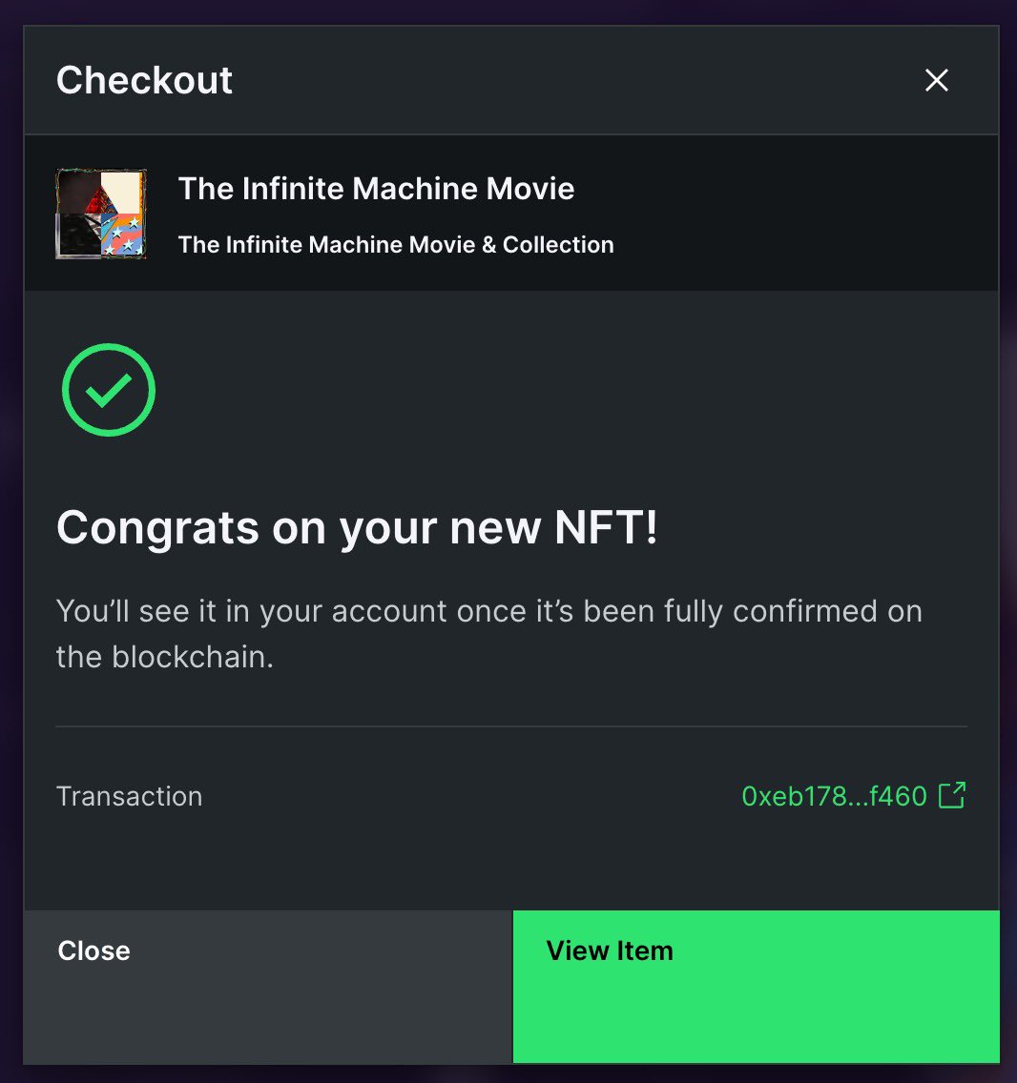Screen dimensions: 1017x1083
Task: Click the gray Close button
Action: 267,987
